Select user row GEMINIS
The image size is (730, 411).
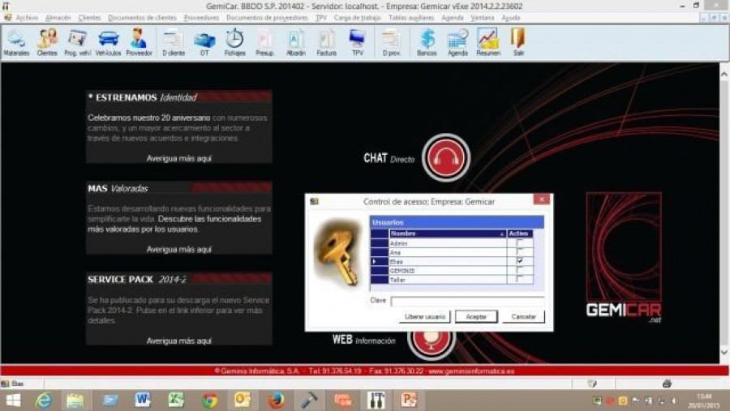pos(452,271)
